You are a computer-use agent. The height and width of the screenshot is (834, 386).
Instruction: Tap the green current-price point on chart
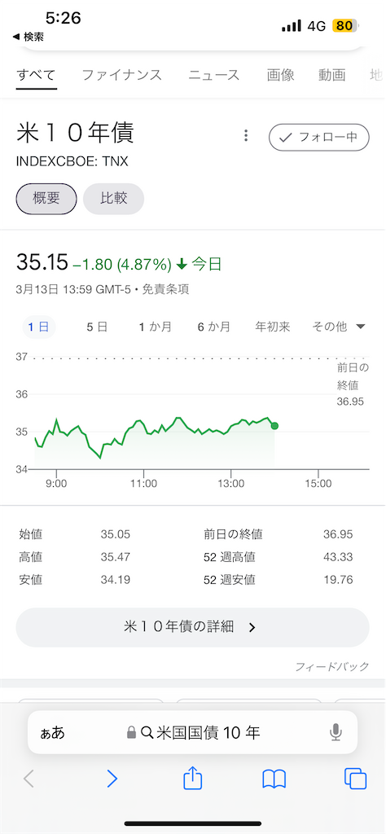coord(274,425)
